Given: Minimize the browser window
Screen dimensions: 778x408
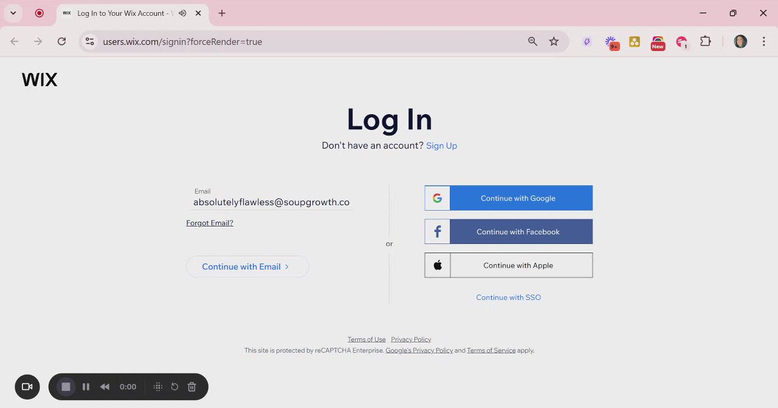Looking at the screenshot, I should click(x=703, y=13).
